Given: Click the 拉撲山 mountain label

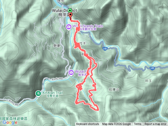Looking at the screenshot, I should pos(114,90).
